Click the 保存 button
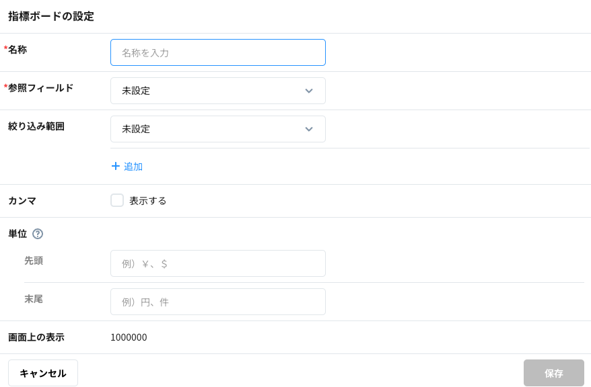The height and width of the screenshot is (387, 591). [x=553, y=373]
